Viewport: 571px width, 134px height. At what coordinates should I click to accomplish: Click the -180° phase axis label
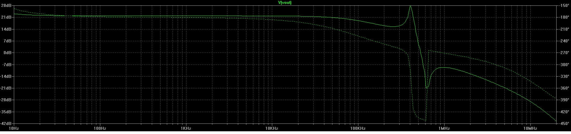click(x=564, y=17)
